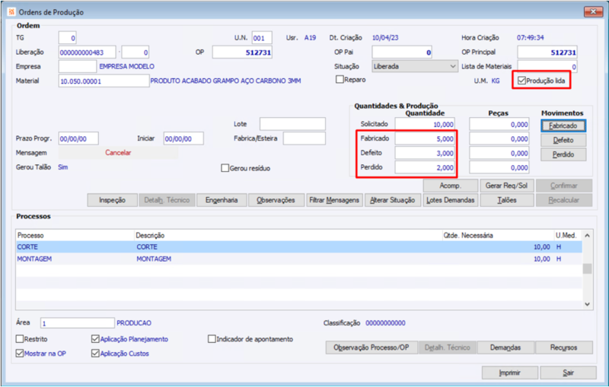
Task: Click the Talões button
Action: 506,200
